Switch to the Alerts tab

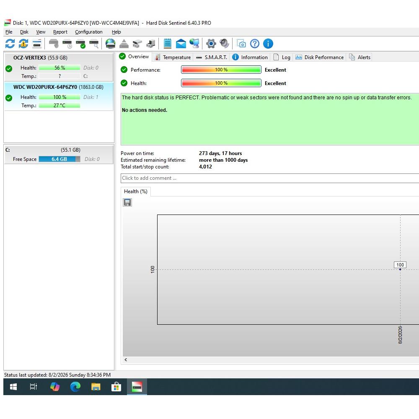360,57
